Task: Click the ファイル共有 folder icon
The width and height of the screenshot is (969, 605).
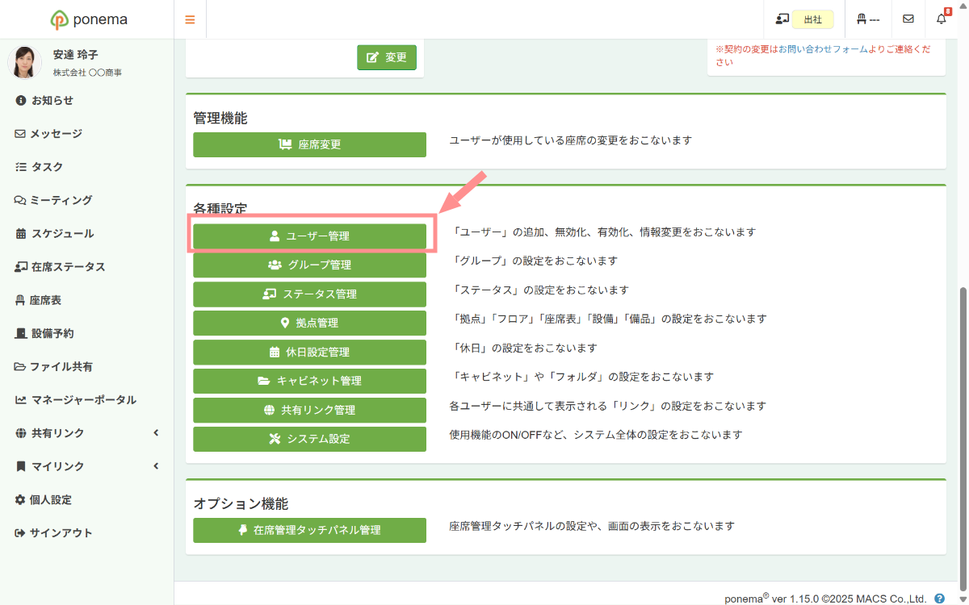Action: pyautogui.click(x=20, y=366)
